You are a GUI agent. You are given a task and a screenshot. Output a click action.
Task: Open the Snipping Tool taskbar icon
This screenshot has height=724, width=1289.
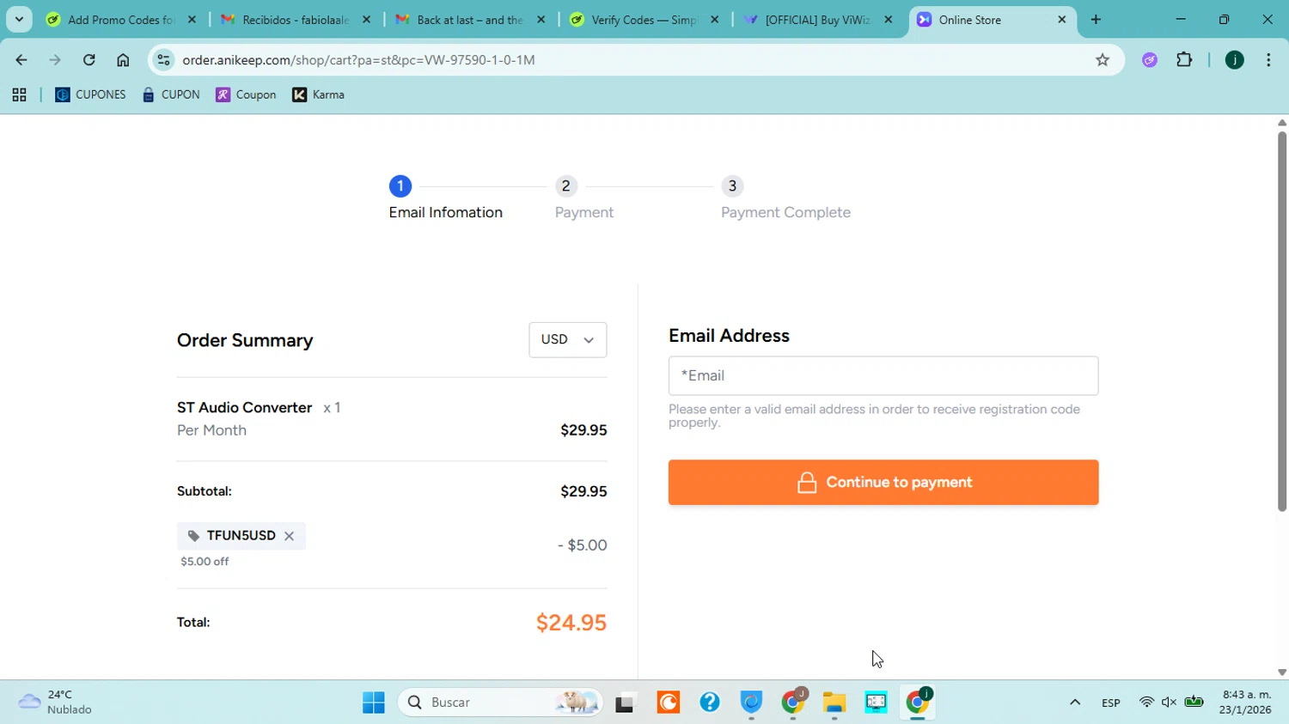[x=876, y=703]
